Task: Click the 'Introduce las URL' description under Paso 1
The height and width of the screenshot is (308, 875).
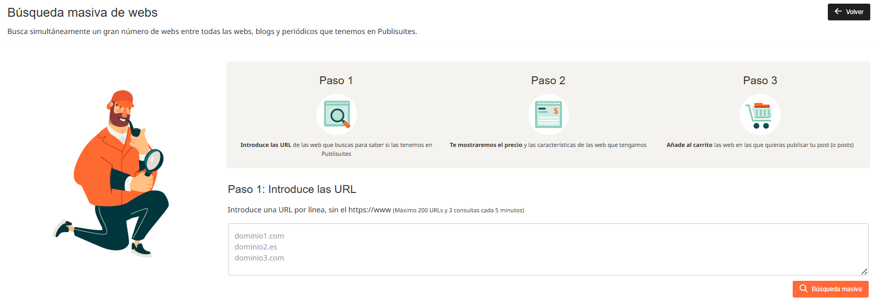Action: tap(336, 149)
